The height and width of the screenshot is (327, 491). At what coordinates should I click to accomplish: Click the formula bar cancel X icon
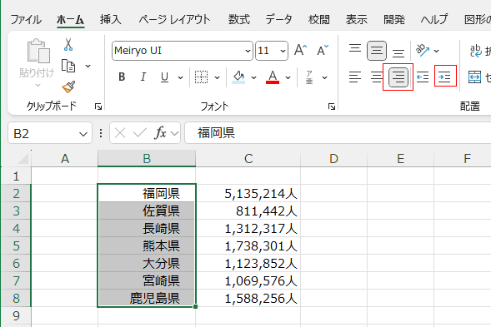point(120,133)
